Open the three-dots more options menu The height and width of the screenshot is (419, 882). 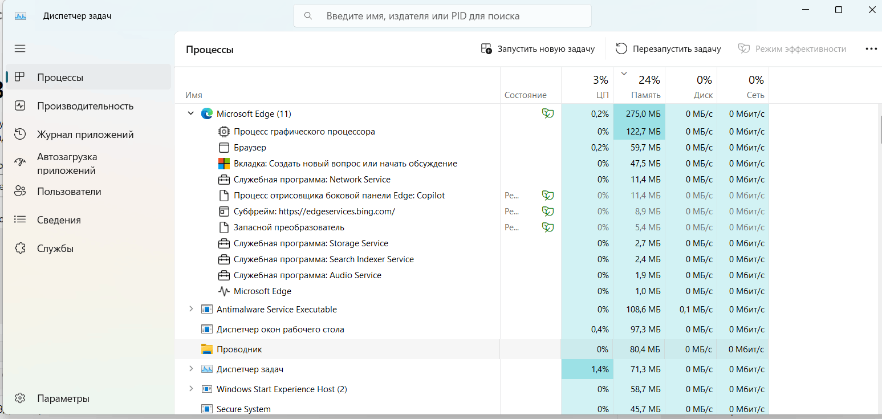click(871, 49)
